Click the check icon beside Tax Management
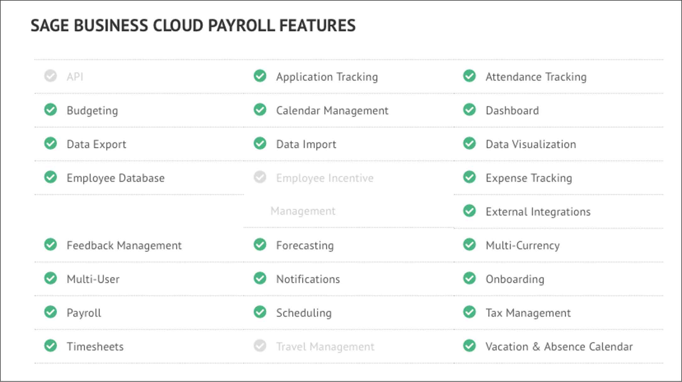 click(469, 312)
